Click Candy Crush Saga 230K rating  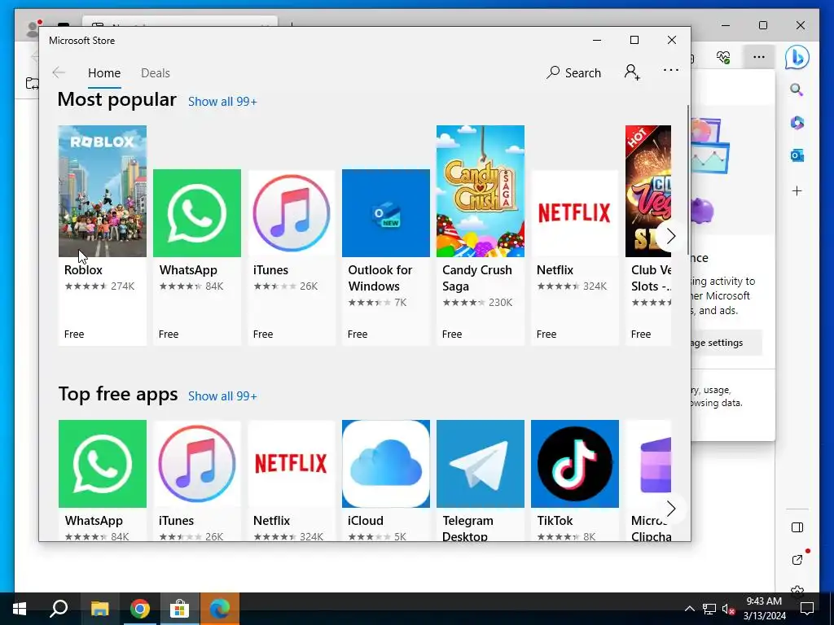click(477, 303)
